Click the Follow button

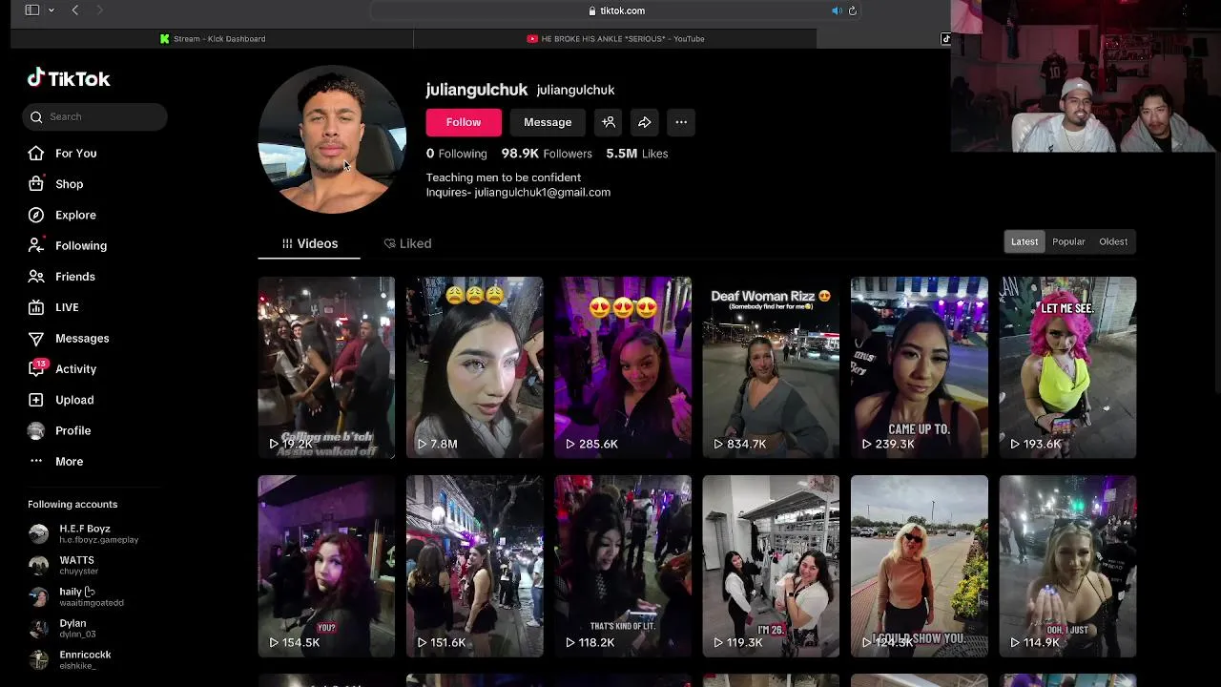[x=464, y=122]
